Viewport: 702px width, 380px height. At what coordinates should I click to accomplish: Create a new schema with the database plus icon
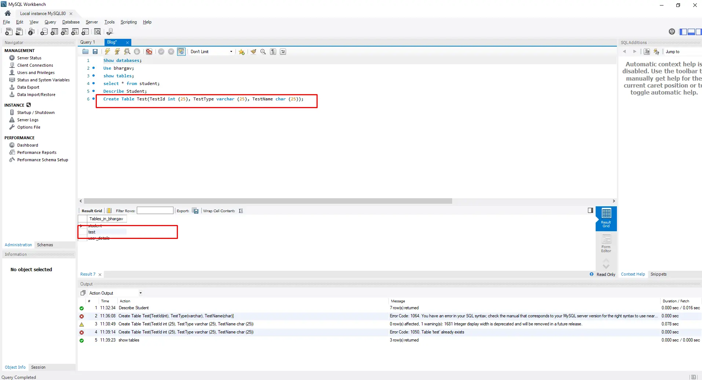tap(44, 32)
